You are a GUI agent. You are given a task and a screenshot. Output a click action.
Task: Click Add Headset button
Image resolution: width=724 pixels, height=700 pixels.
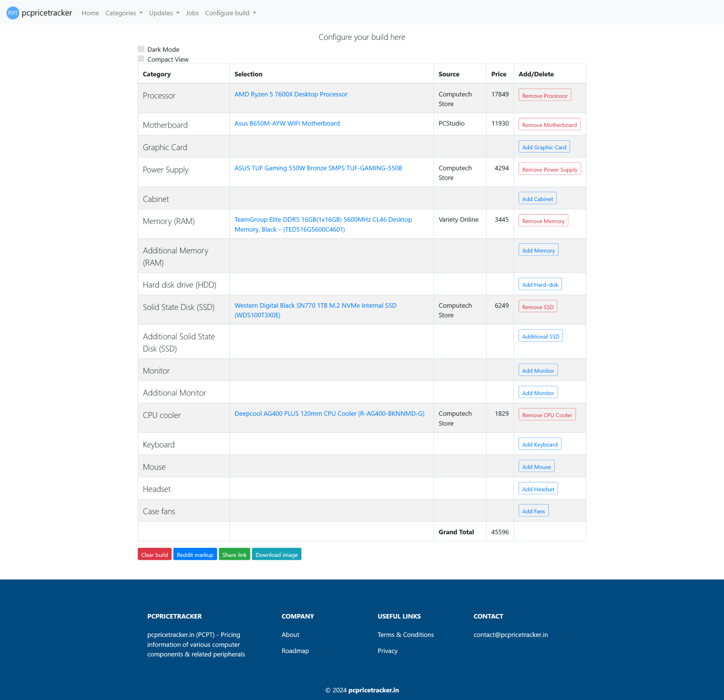[x=538, y=488]
